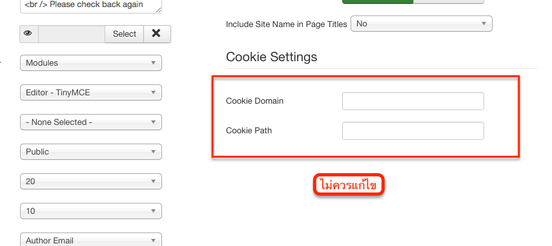The width and height of the screenshot is (552, 246).
Task: Open the Modules dropdown
Action: (91, 63)
